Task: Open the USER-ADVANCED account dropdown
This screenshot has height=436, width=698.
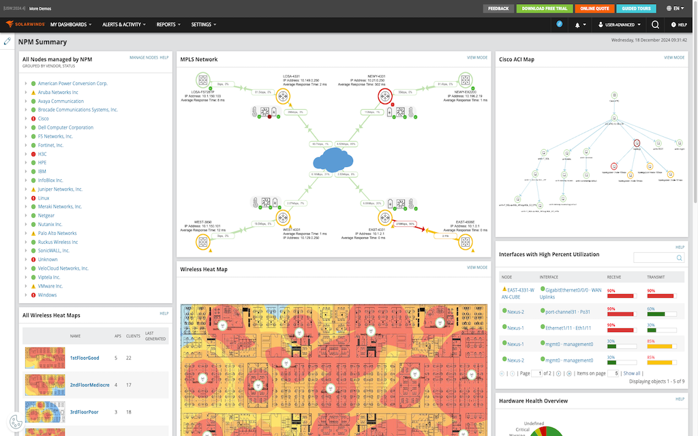Action: click(619, 25)
